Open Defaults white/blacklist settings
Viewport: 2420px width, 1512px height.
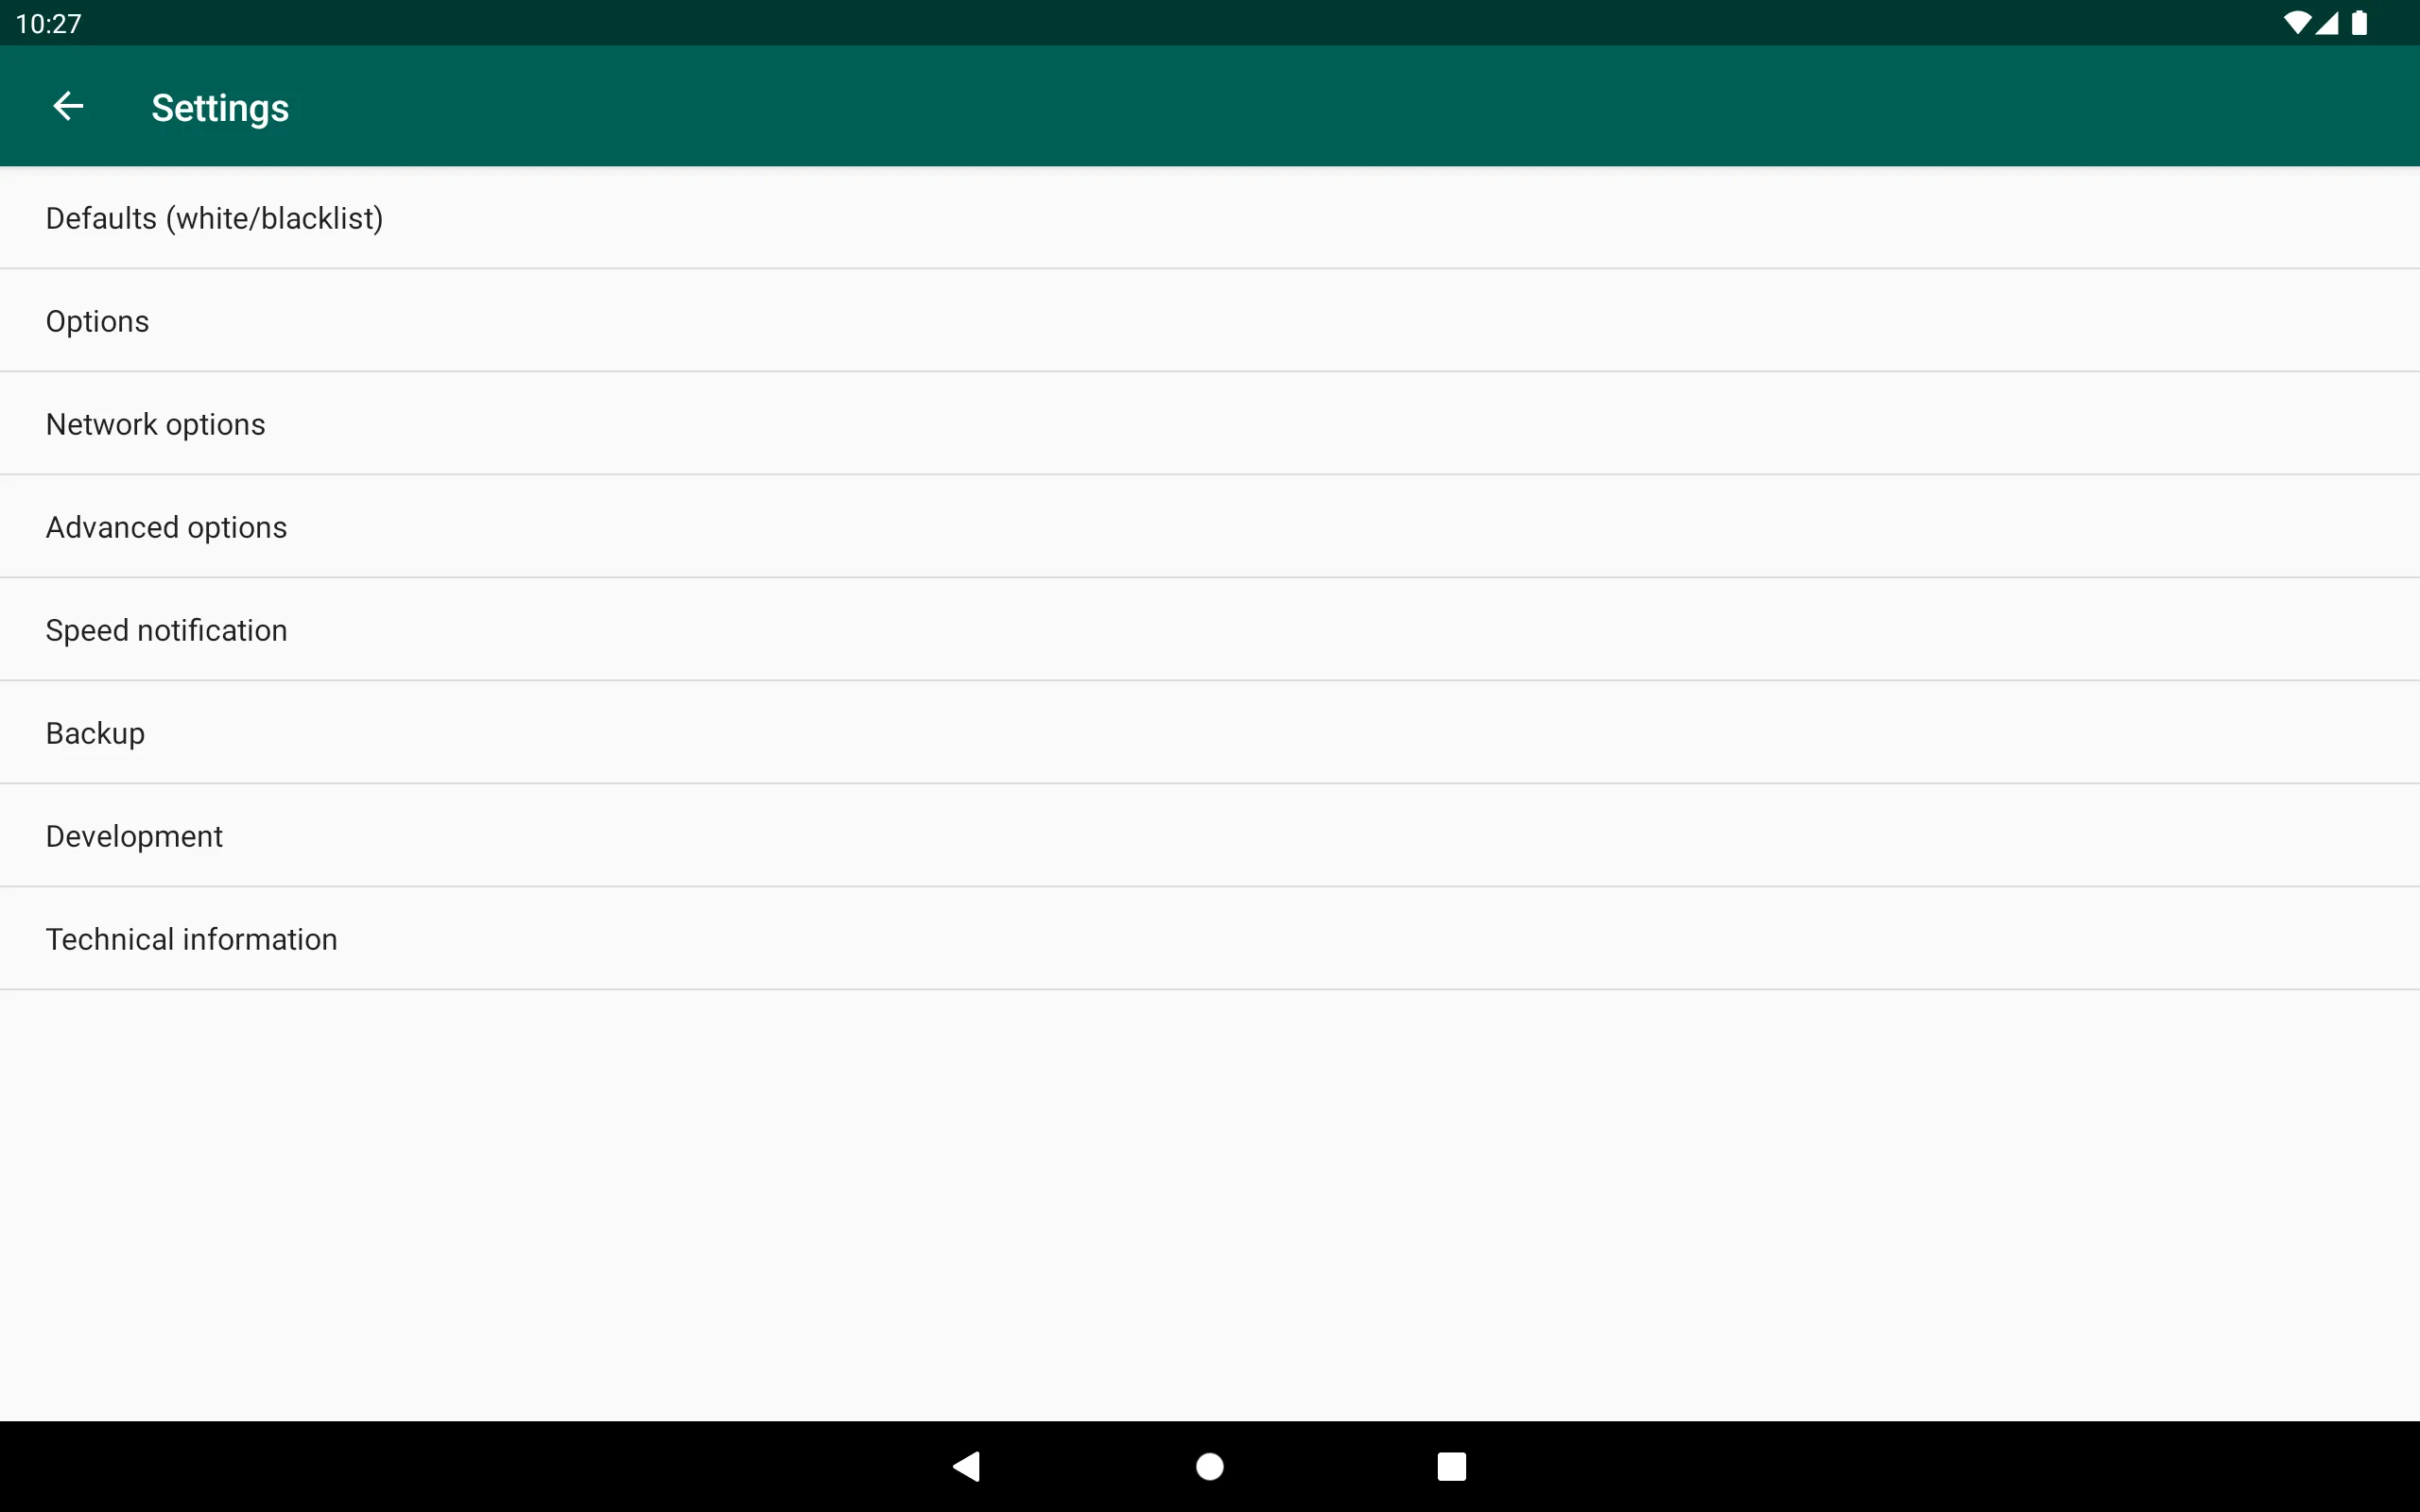215,217
